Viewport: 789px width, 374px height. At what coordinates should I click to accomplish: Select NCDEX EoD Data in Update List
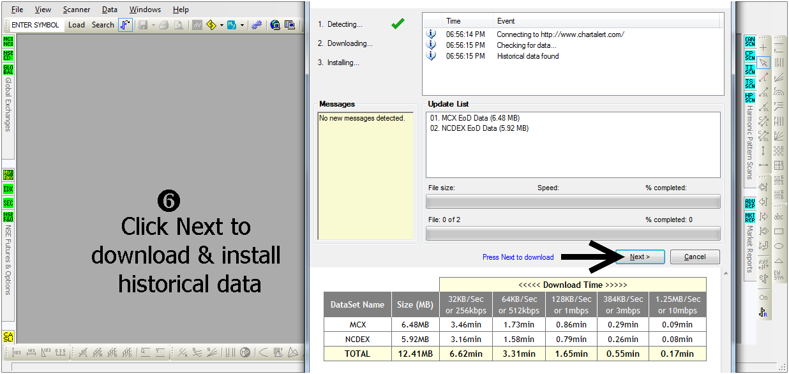point(479,128)
